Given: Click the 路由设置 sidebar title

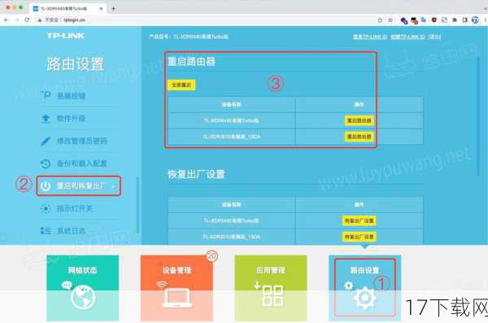Looking at the screenshot, I should pyautogui.click(x=76, y=64).
